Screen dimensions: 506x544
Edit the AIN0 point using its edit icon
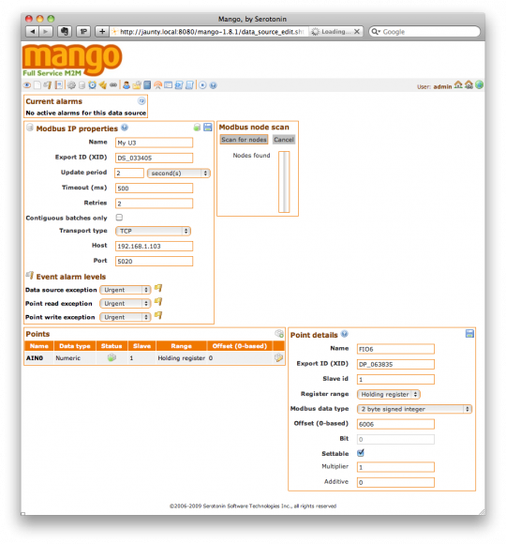(278, 357)
